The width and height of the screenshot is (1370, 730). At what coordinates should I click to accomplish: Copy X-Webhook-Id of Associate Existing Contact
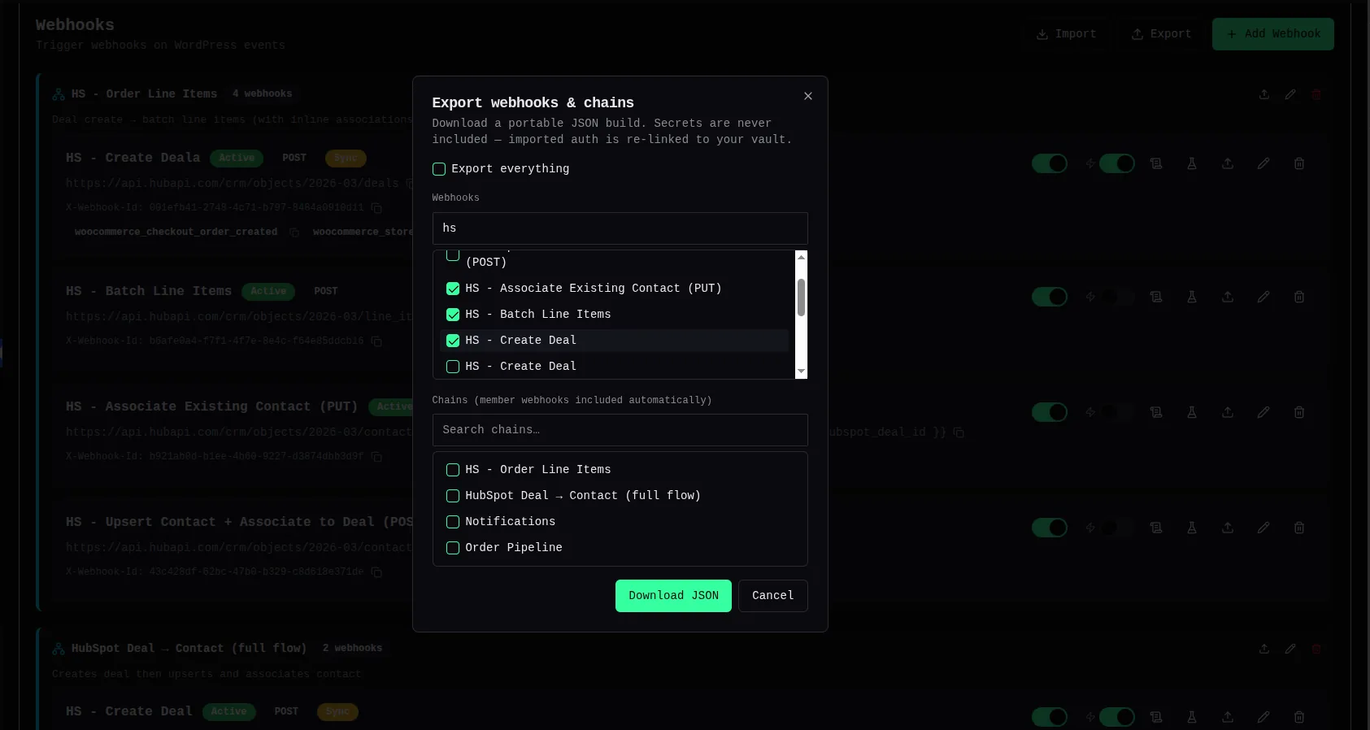(x=376, y=457)
